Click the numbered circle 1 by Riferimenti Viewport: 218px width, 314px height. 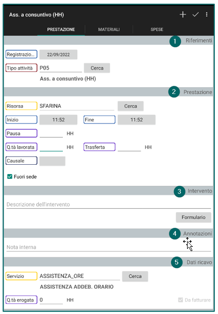(175, 41)
